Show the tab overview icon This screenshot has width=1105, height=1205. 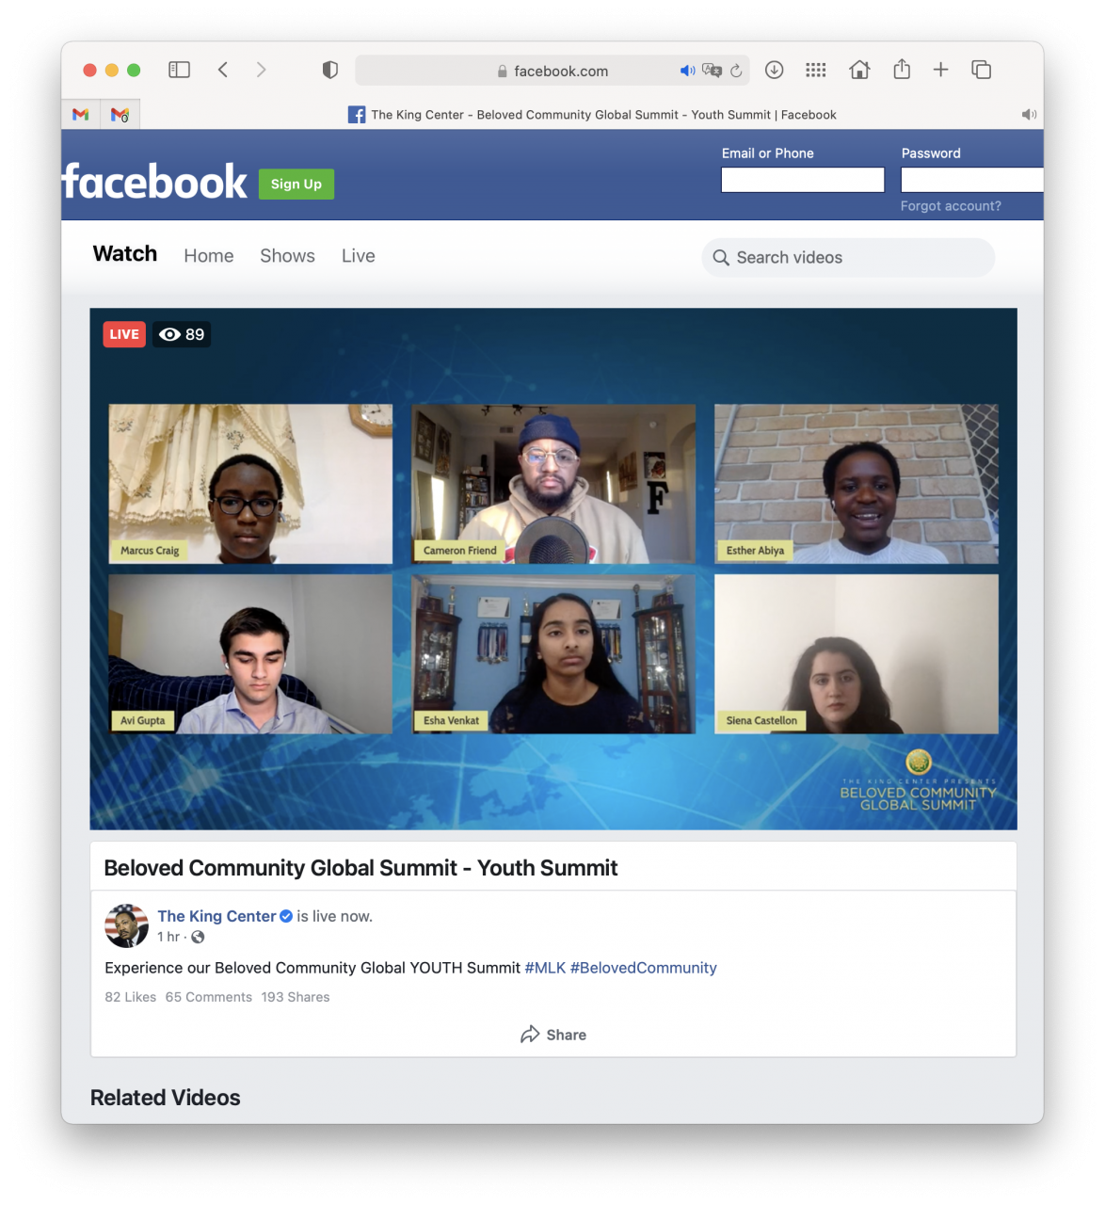point(981,70)
